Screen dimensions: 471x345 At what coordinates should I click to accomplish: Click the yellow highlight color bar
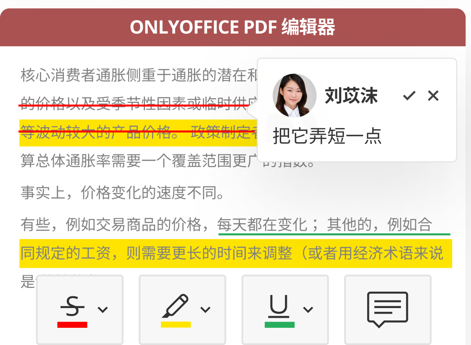[176, 324]
